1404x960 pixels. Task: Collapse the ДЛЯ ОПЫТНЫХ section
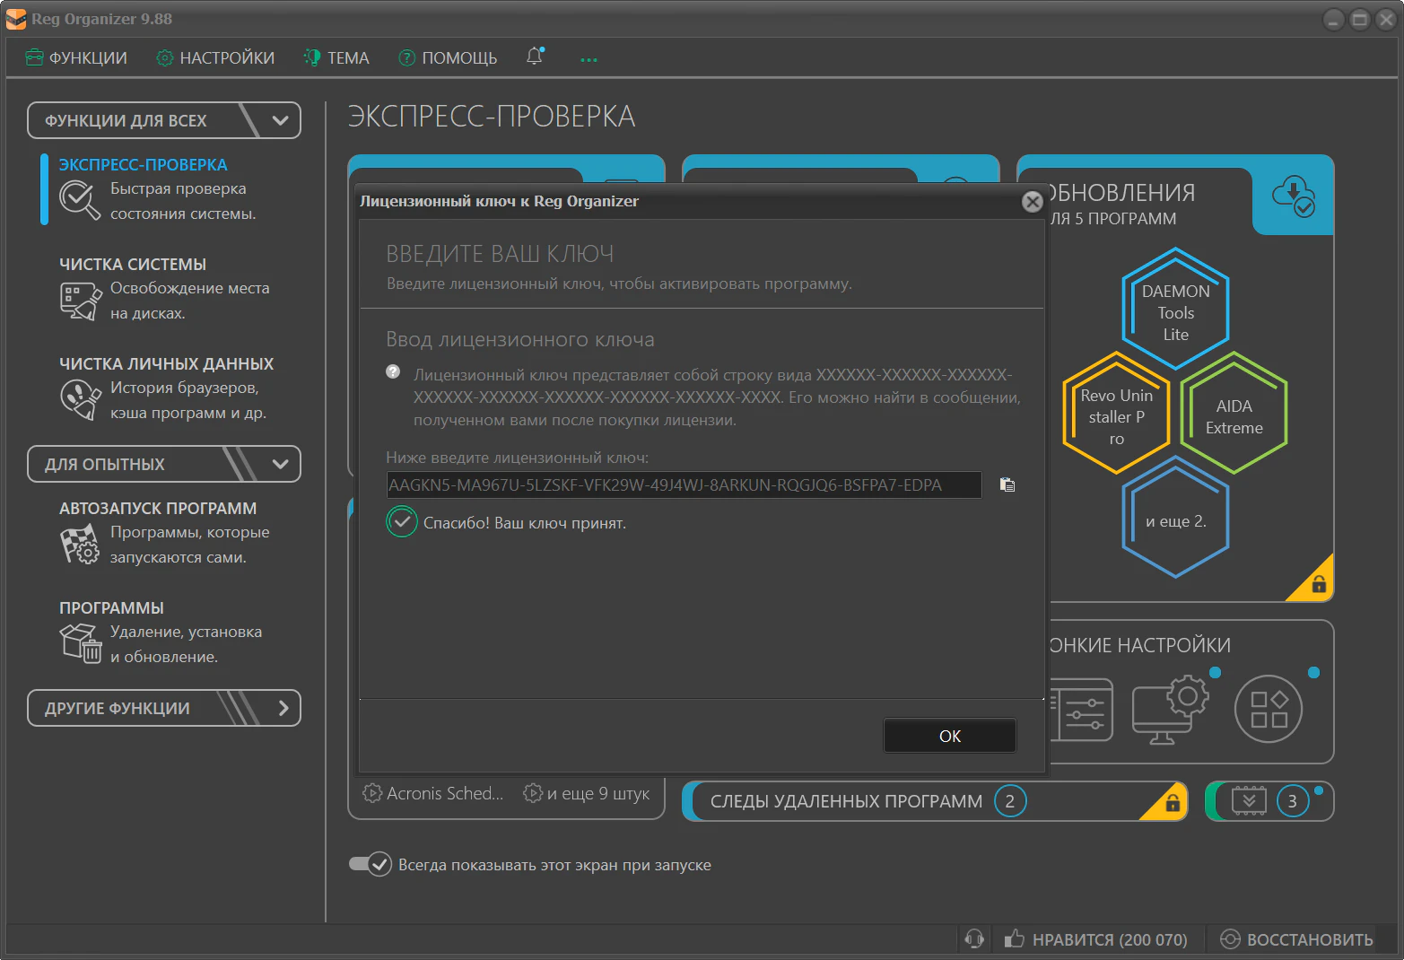(280, 464)
